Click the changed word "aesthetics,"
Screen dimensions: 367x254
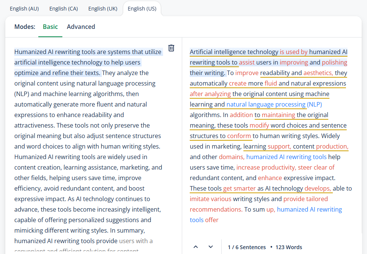(318, 73)
